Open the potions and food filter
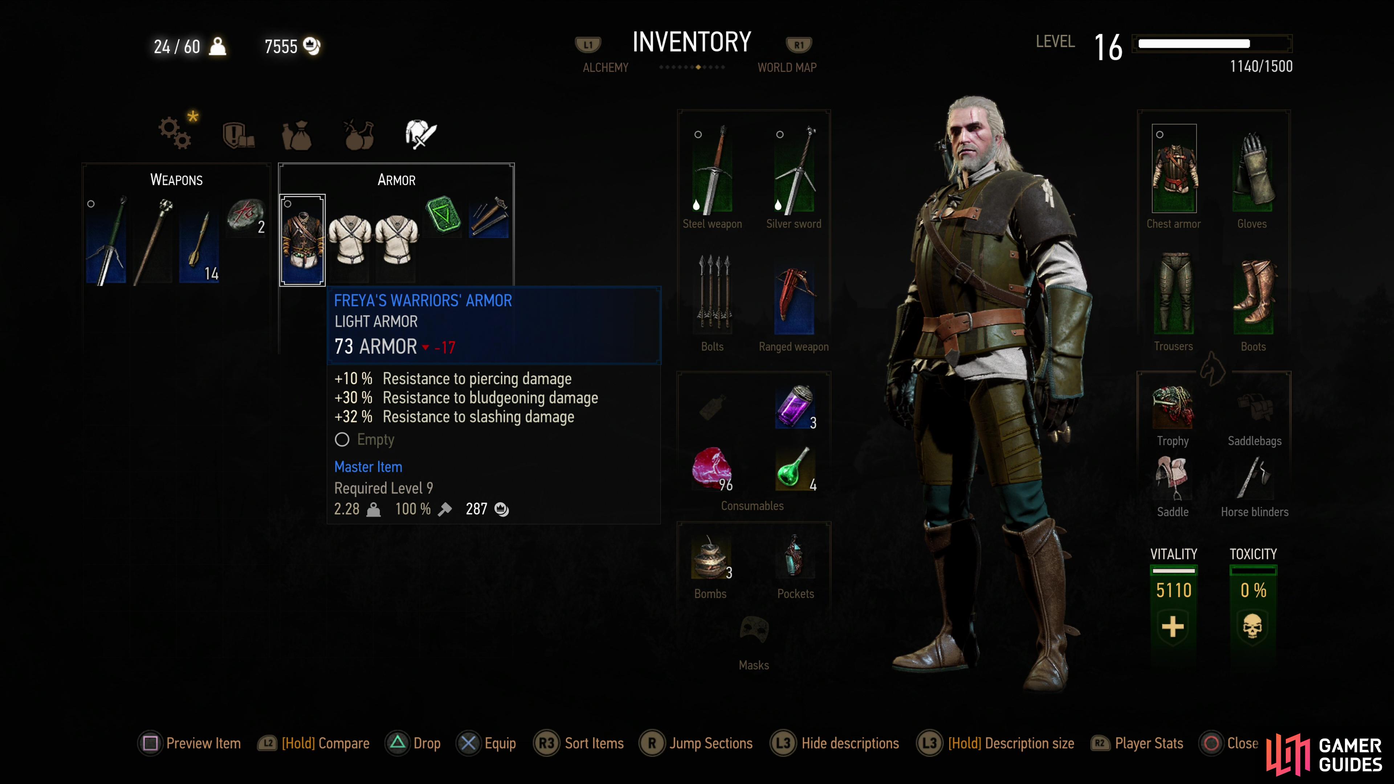This screenshot has width=1394, height=784. click(359, 135)
